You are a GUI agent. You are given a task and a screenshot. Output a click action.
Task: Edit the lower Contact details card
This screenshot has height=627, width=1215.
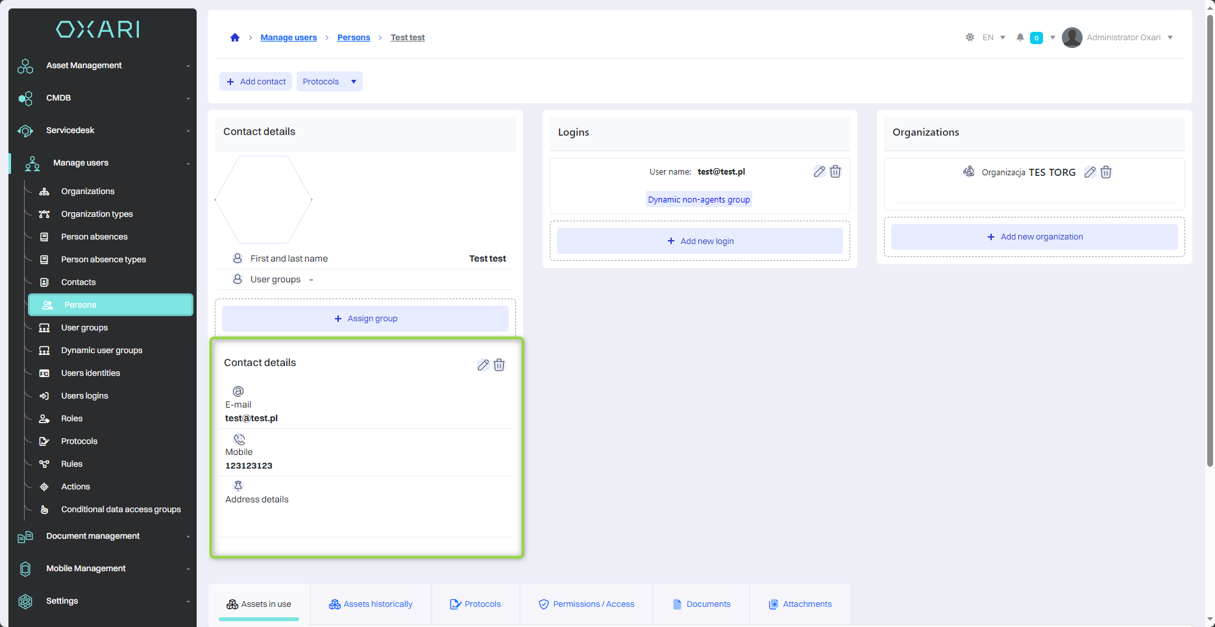[483, 365]
